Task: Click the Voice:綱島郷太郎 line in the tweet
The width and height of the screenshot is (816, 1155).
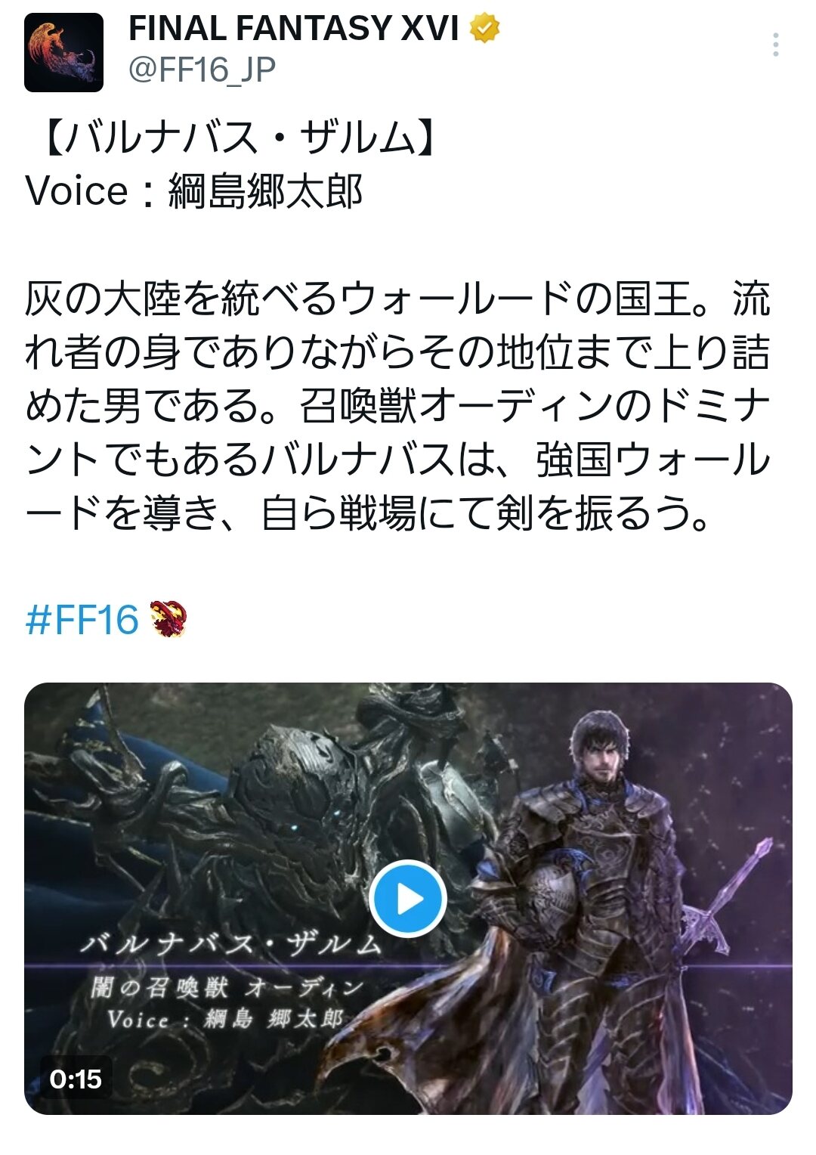Action: pyautogui.click(x=194, y=191)
